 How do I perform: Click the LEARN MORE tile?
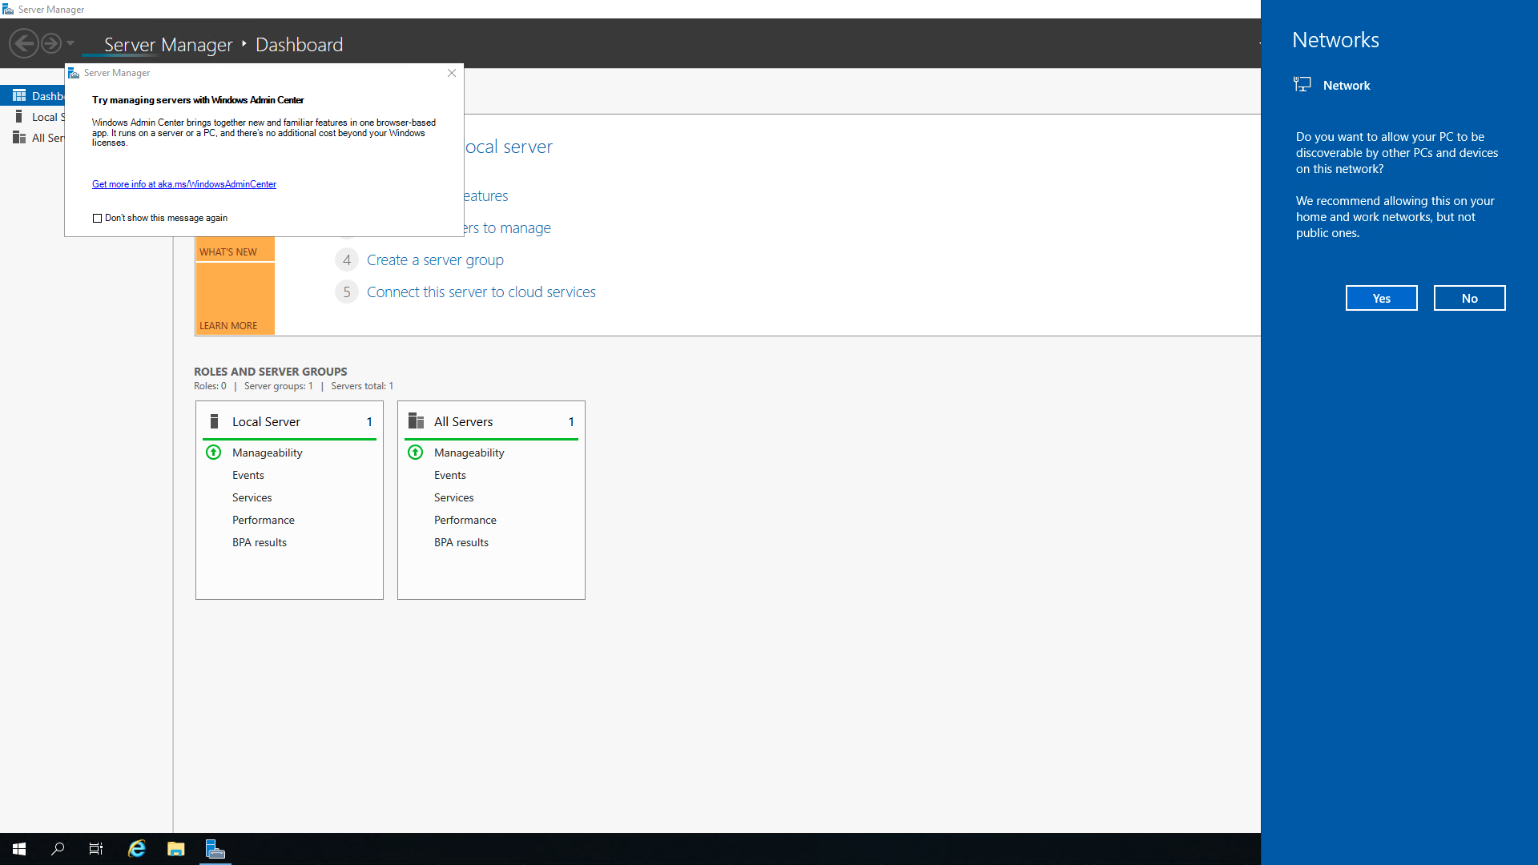click(235, 298)
